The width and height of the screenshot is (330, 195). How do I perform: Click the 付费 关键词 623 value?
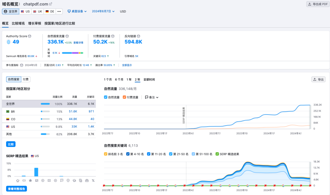coord(103,56)
